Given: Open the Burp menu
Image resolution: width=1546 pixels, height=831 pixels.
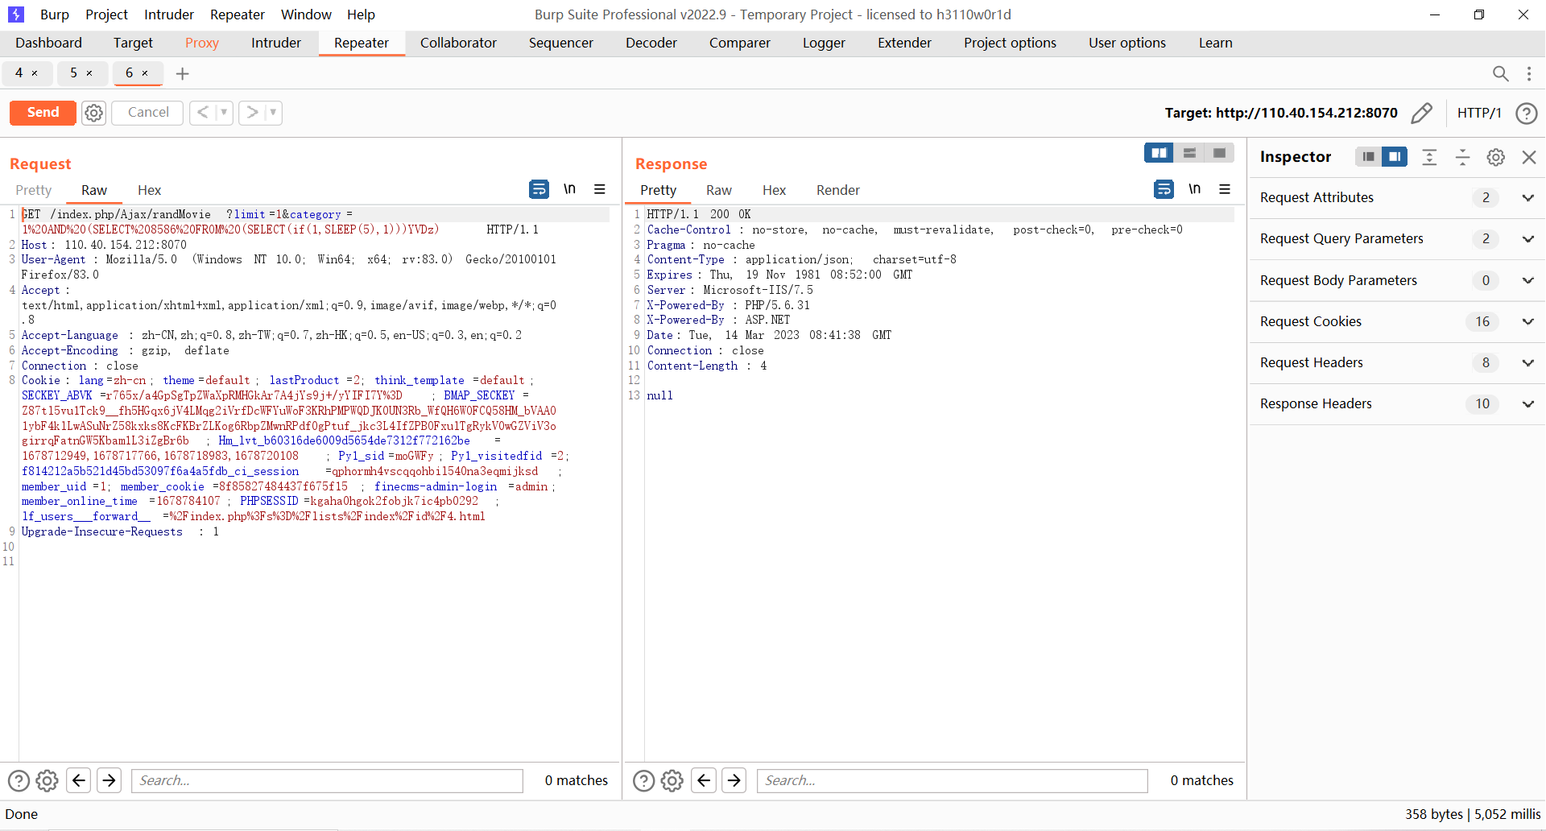Looking at the screenshot, I should pos(54,14).
